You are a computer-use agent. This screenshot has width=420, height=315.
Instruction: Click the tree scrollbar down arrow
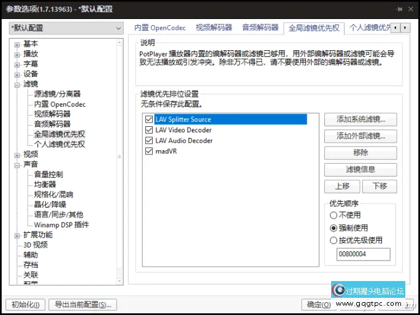click(x=120, y=281)
